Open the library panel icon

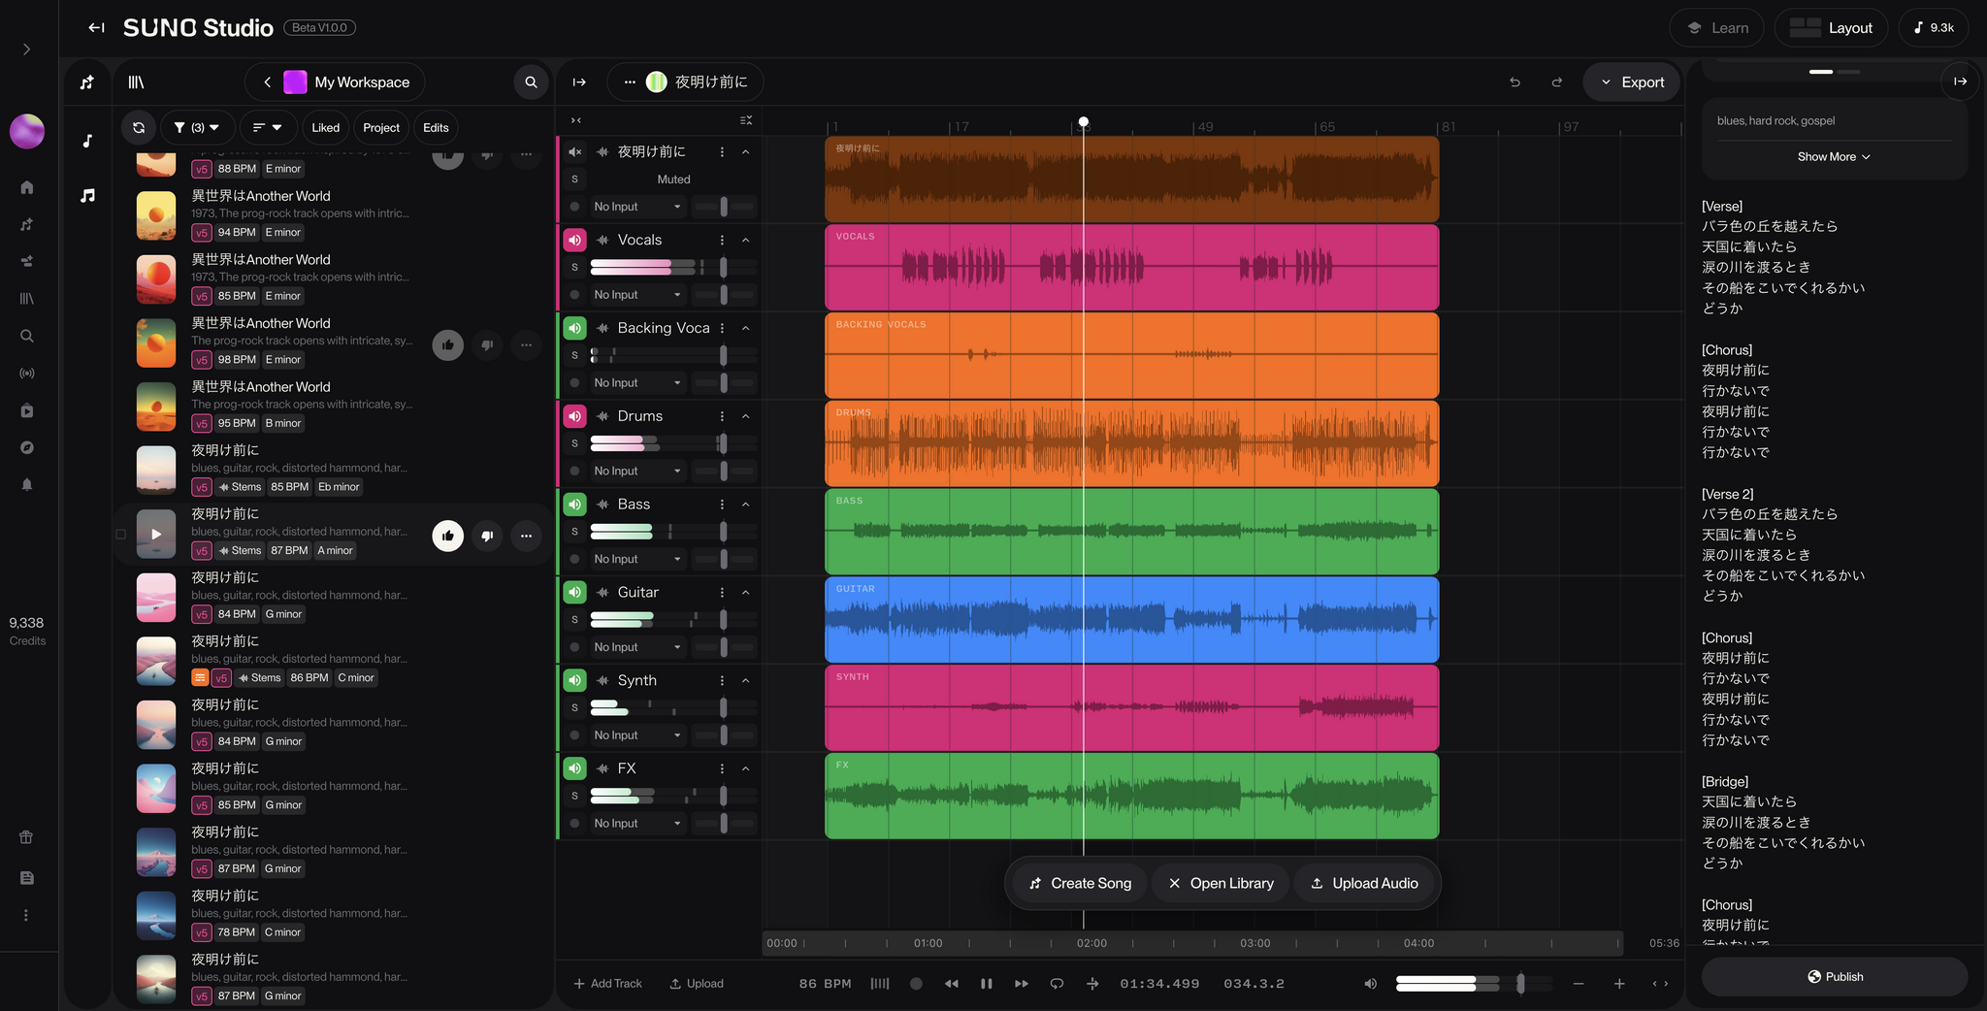[136, 82]
